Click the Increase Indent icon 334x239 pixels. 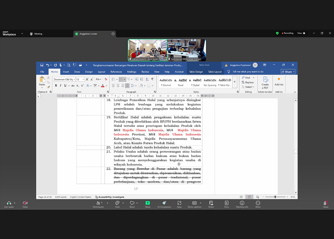coord(141,79)
